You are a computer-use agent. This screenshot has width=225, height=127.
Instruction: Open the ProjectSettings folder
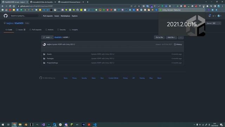pyautogui.click(x=52, y=63)
